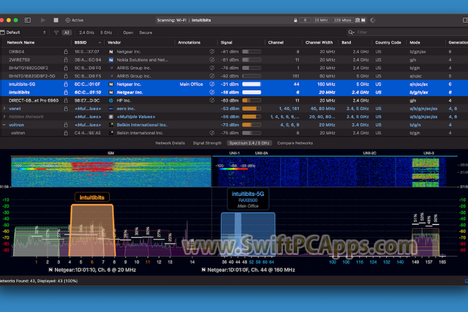Click the intuitibits-5G RAXE500 spectrum label
The height and width of the screenshot is (312, 468).
[248, 199]
